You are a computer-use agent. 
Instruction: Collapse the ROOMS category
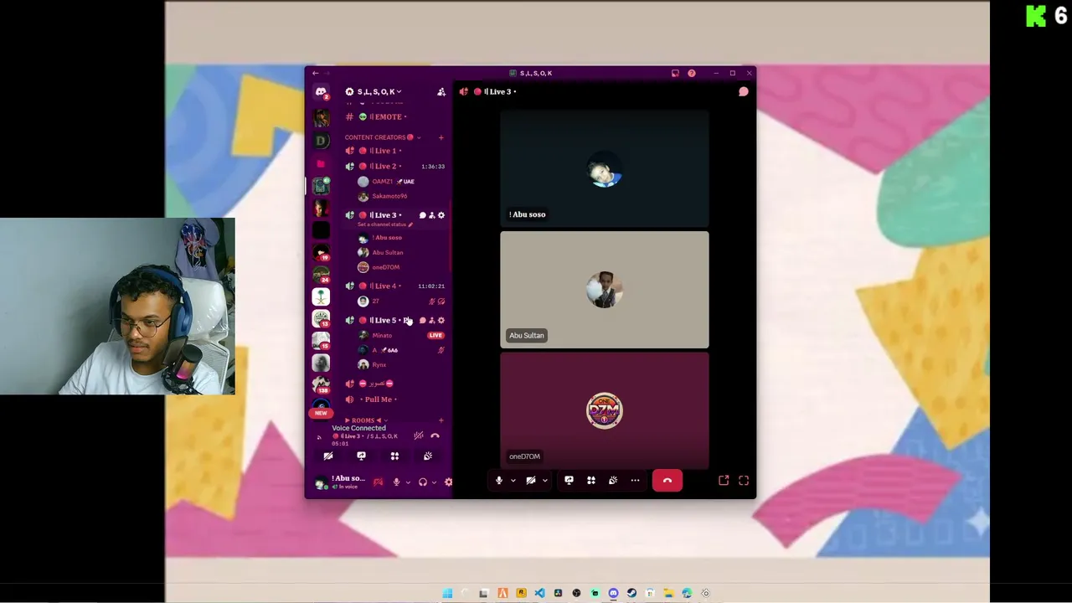365,420
